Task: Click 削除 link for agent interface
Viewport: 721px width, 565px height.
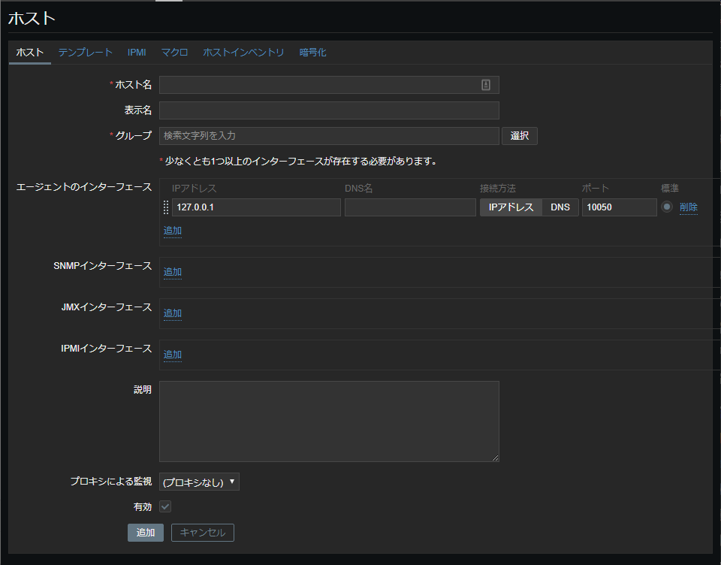Action: [689, 207]
